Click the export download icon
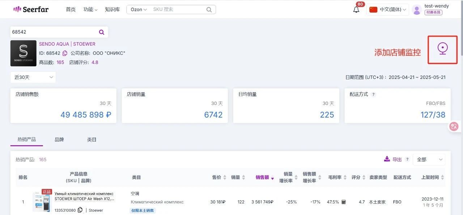The width and height of the screenshot is (463, 215). (387, 159)
